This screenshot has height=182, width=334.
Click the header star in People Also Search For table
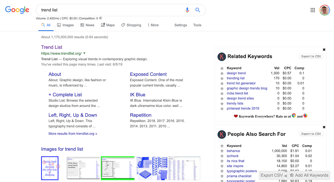click(x=222, y=146)
